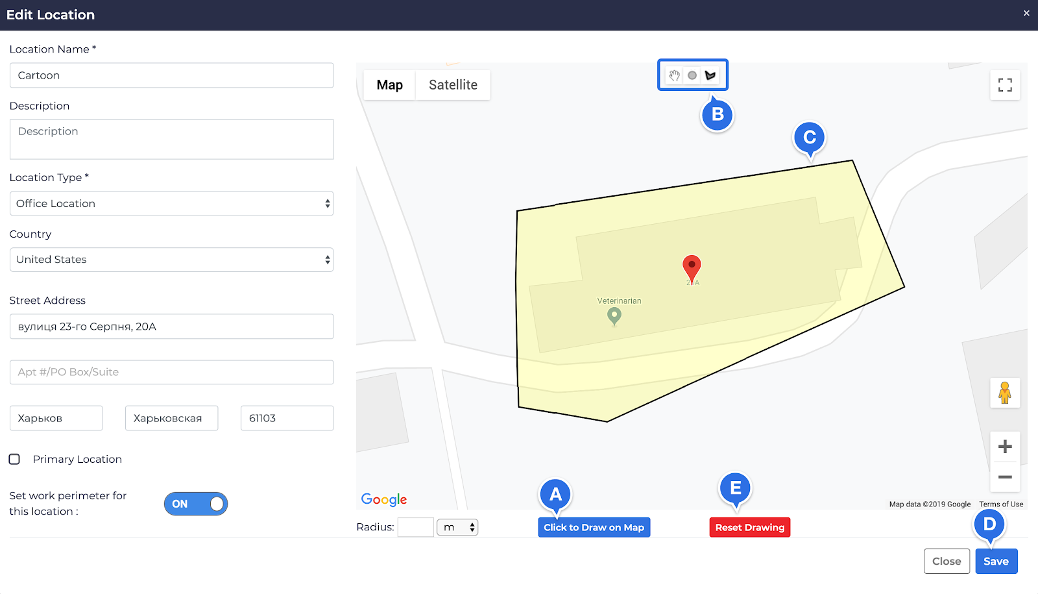1038x594 pixels.
Task: Click the Location Name input field
Action: tap(171, 75)
